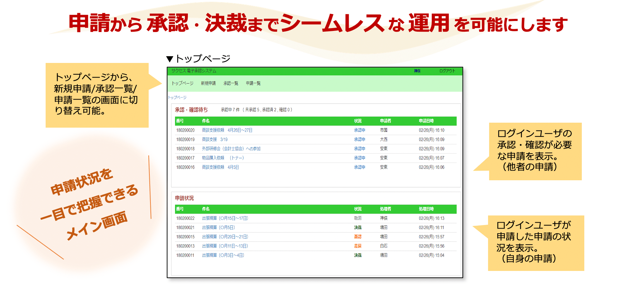Click the 処理日時 column header
The width and height of the screenshot is (636, 288).
(426, 209)
